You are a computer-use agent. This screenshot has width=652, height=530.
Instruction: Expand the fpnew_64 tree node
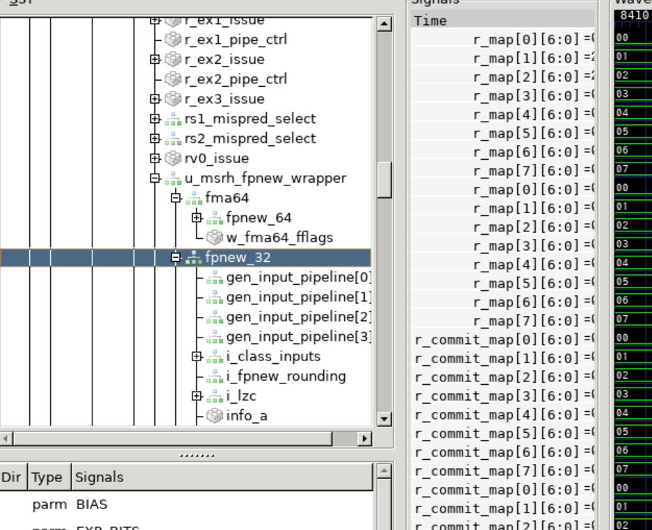[197, 218]
